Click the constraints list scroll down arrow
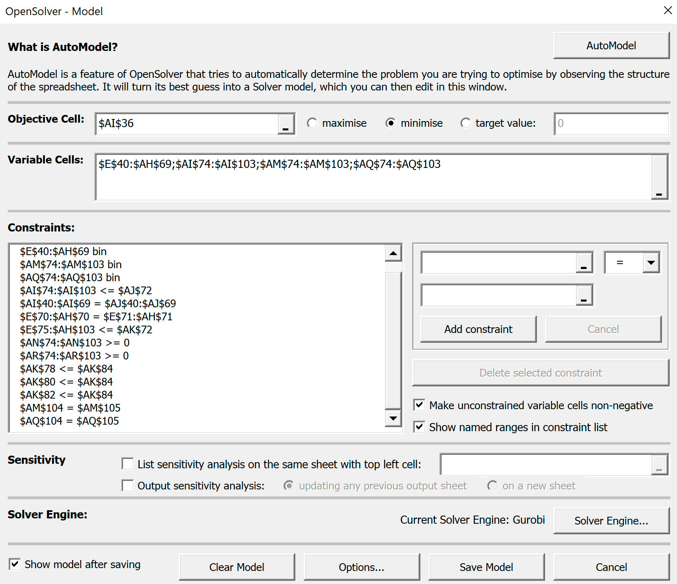The width and height of the screenshot is (677, 584). (393, 418)
